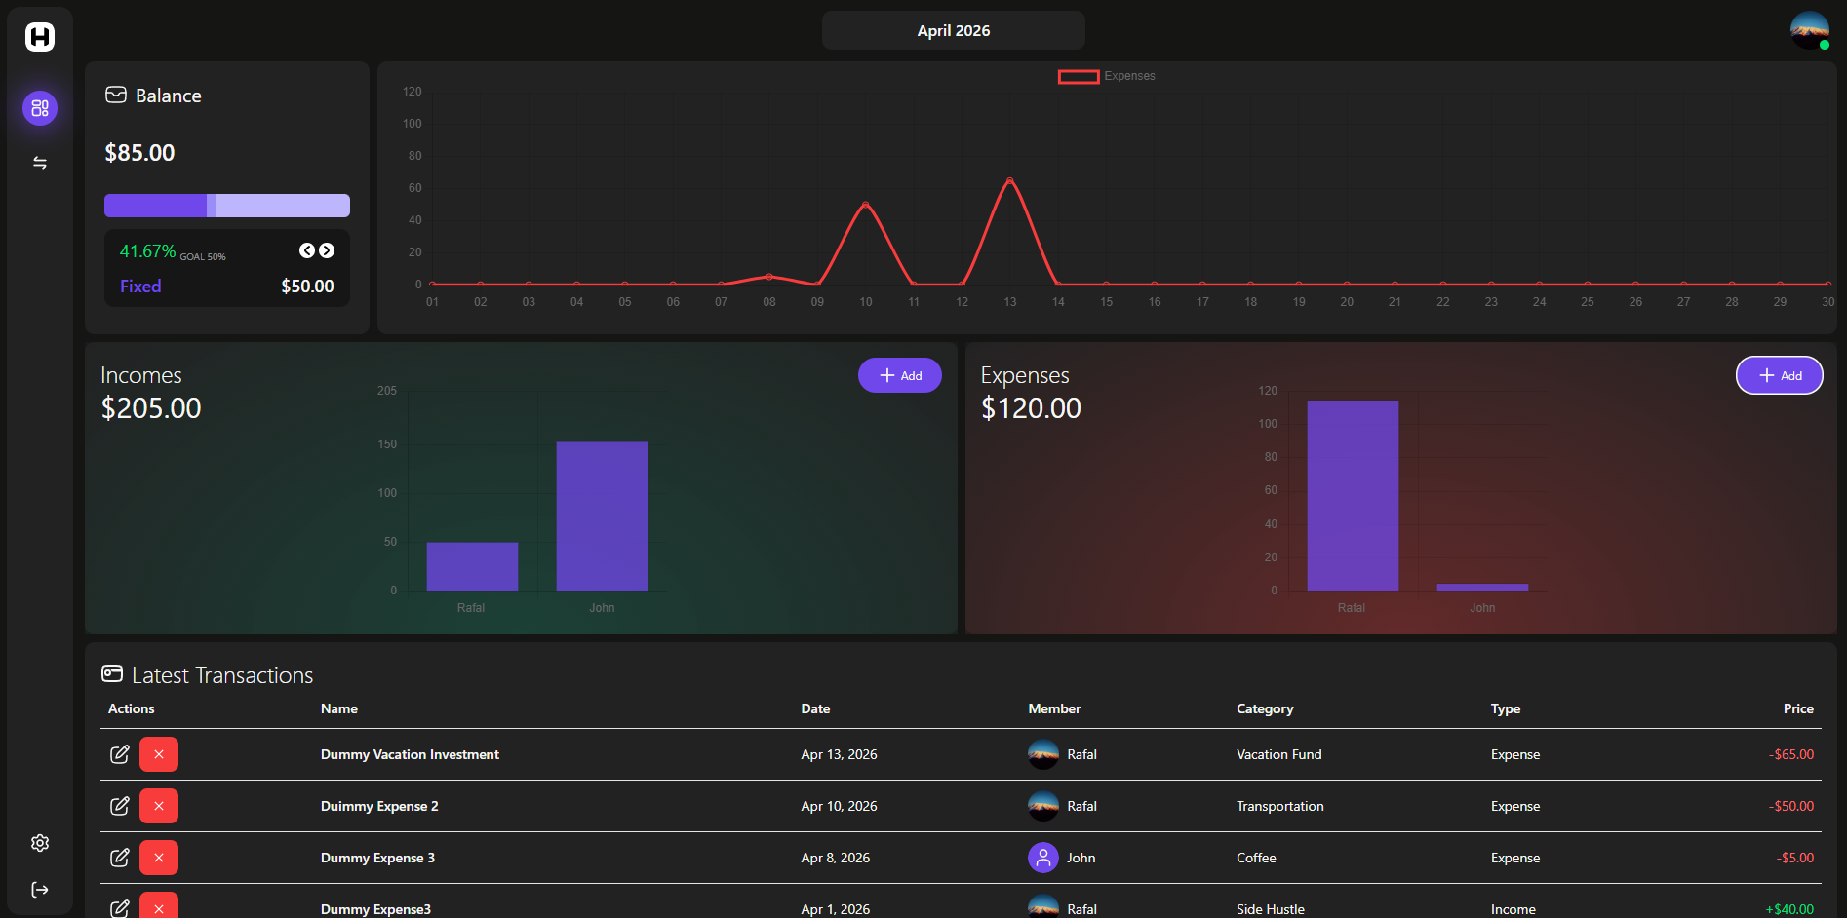Click Rafal's bar in the Expenses chart

click(1352, 495)
